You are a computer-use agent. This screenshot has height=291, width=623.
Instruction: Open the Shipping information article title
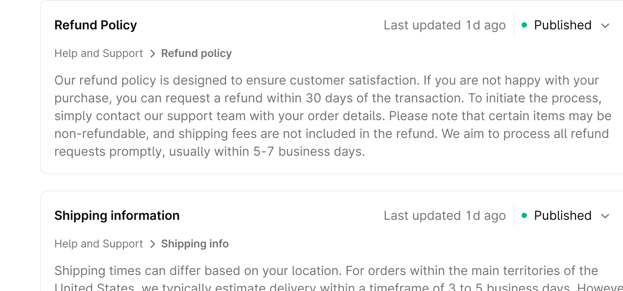[117, 216]
